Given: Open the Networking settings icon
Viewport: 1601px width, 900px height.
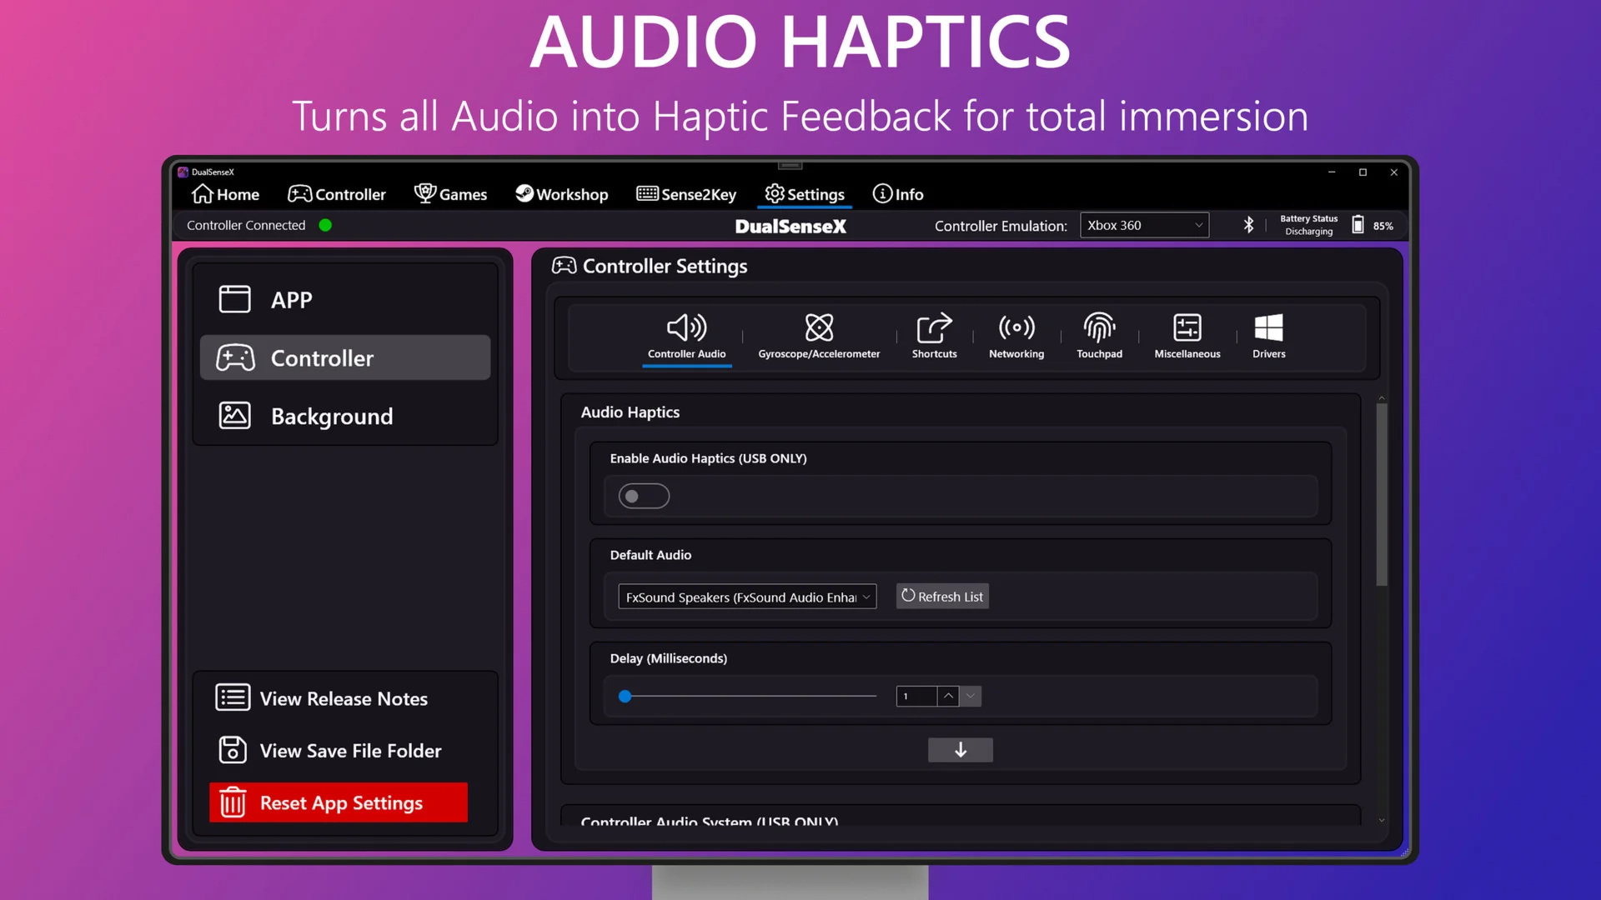Looking at the screenshot, I should click(1016, 328).
